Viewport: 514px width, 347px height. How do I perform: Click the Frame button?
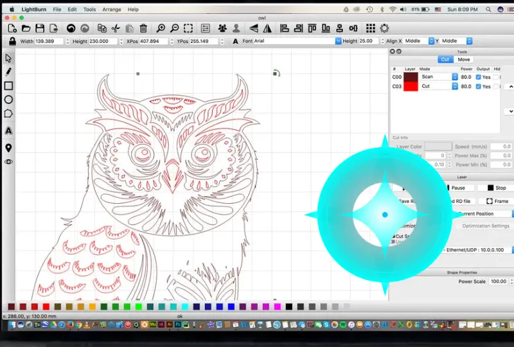(x=497, y=201)
